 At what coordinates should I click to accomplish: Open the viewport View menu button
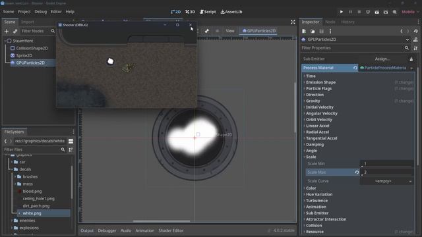coord(230,31)
